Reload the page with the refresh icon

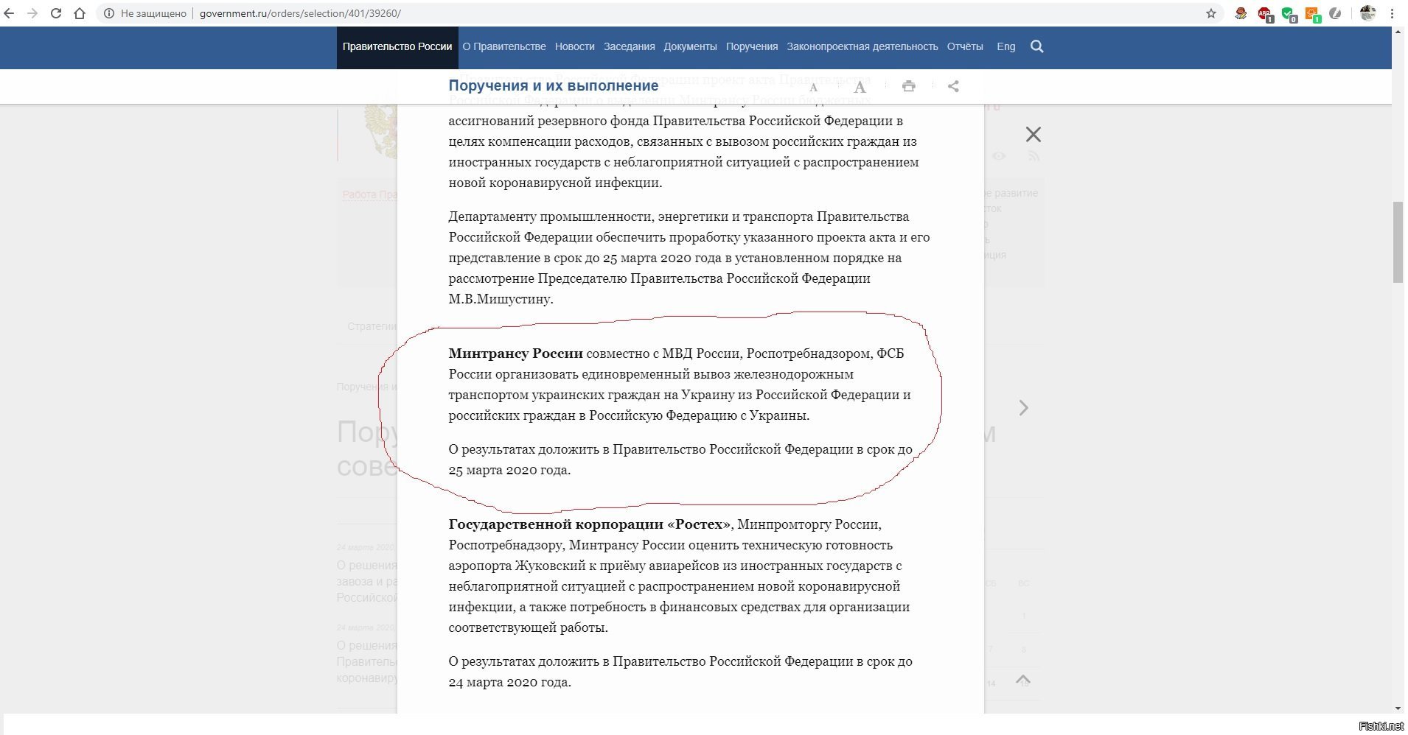pyautogui.click(x=56, y=13)
